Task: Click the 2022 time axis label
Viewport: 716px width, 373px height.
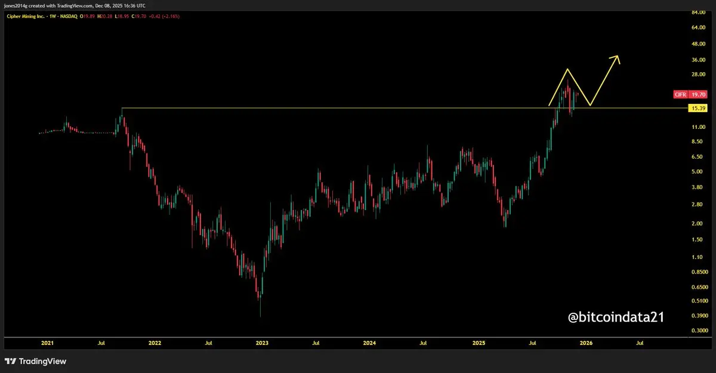Action: (x=155, y=343)
